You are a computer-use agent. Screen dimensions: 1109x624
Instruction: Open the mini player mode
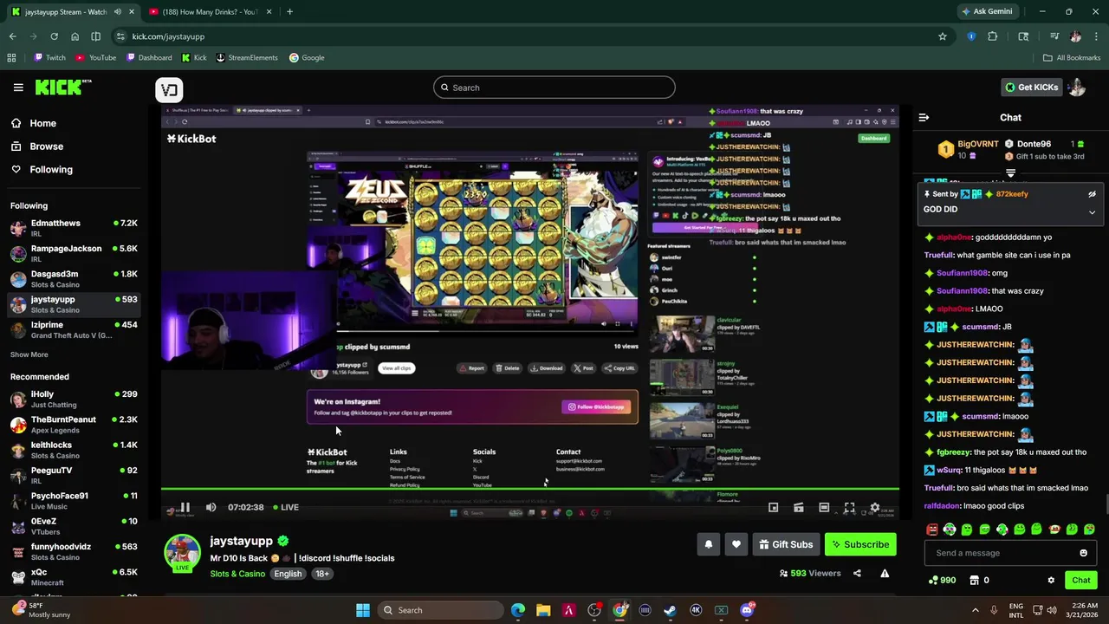(x=774, y=508)
